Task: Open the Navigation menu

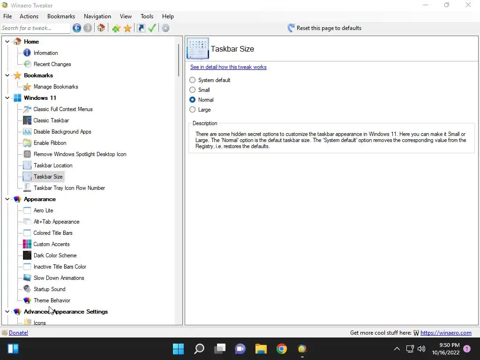Action: (x=97, y=16)
